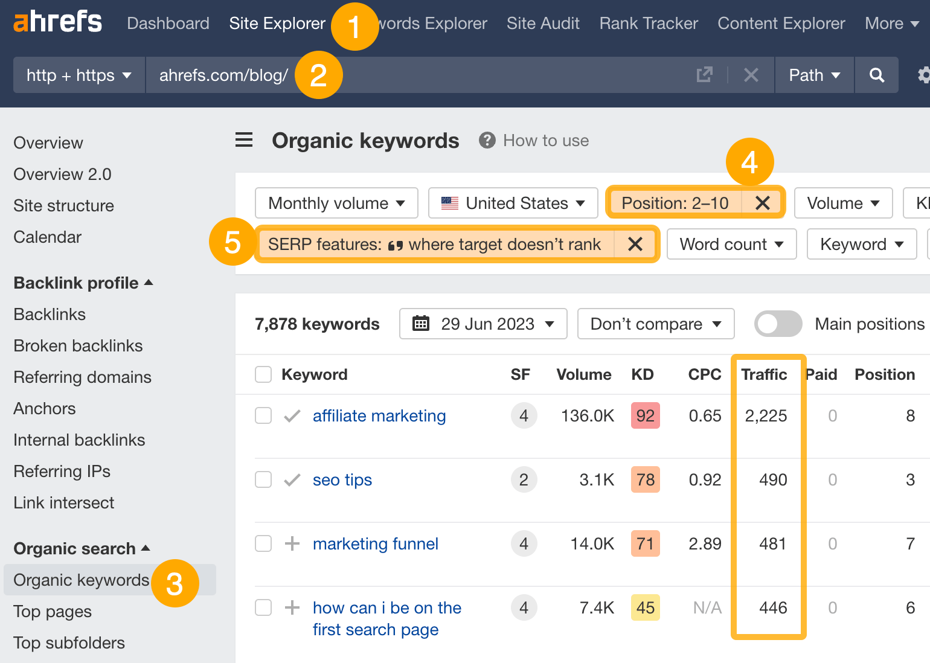Open the hamburger menu beside Organic keywords
The width and height of the screenshot is (930, 663).
pos(244,139)
